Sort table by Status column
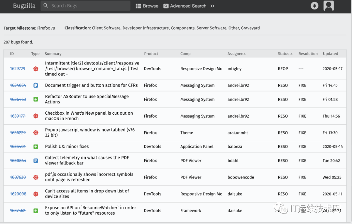352x224 pixels. point(285,54)
